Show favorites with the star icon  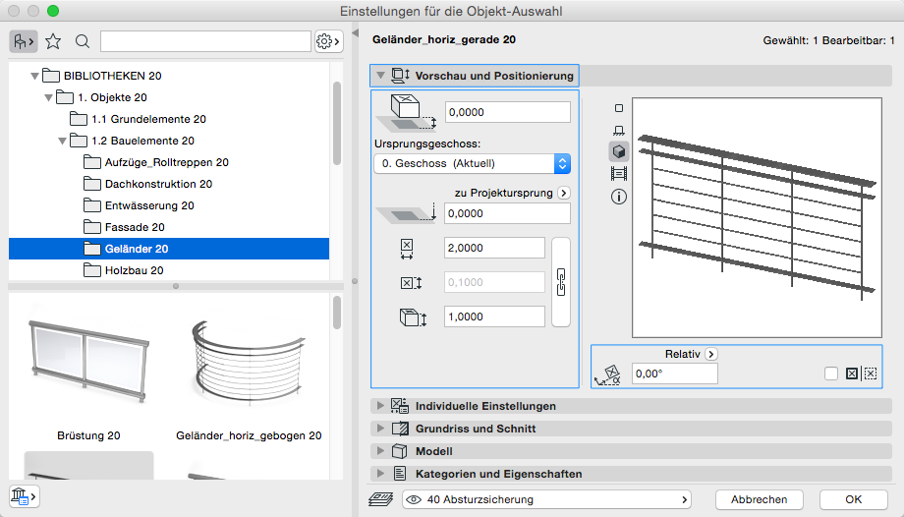53,41
